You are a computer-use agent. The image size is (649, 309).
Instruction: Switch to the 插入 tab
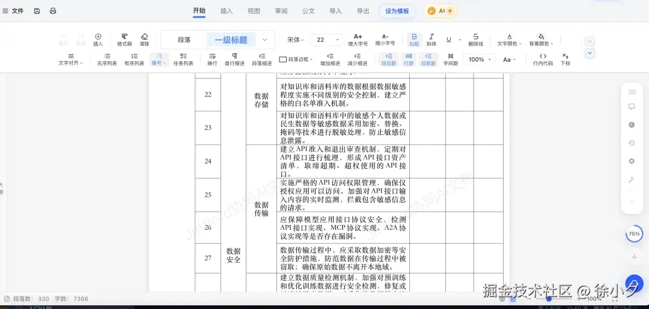(227, 11)
